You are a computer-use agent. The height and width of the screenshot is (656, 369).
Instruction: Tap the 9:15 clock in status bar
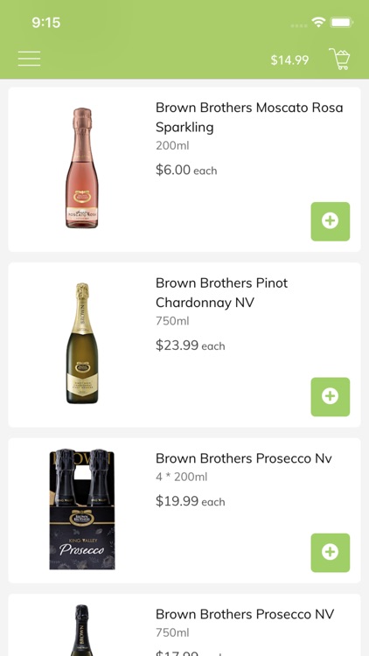click(46, 22)
